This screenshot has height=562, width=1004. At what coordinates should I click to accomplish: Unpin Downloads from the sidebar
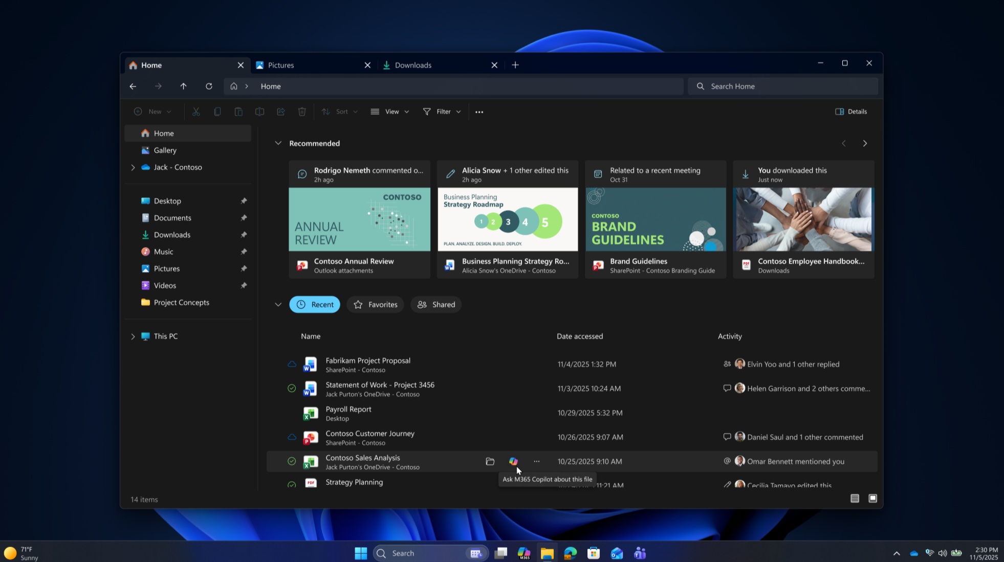(x=244, y=234)
